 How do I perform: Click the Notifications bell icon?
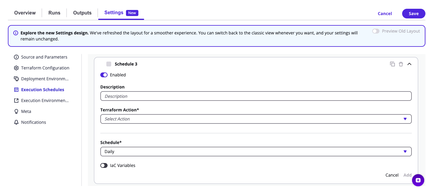(x=16, y=122)
